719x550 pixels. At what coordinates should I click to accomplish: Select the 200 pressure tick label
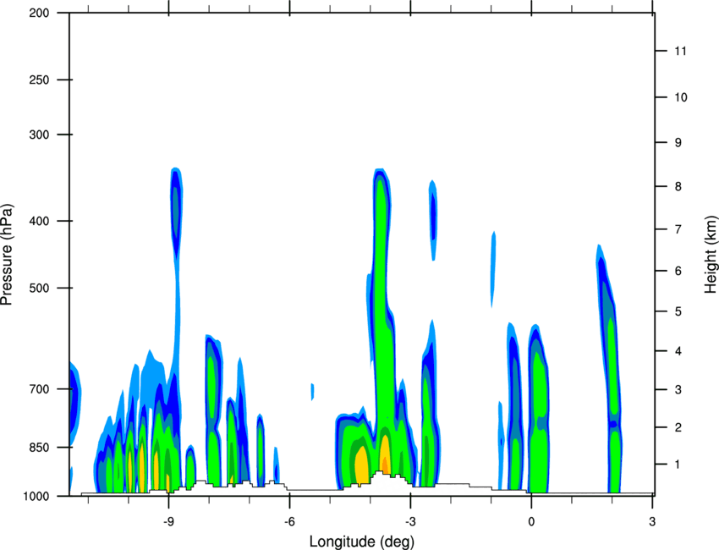click(x=39, y=13)
